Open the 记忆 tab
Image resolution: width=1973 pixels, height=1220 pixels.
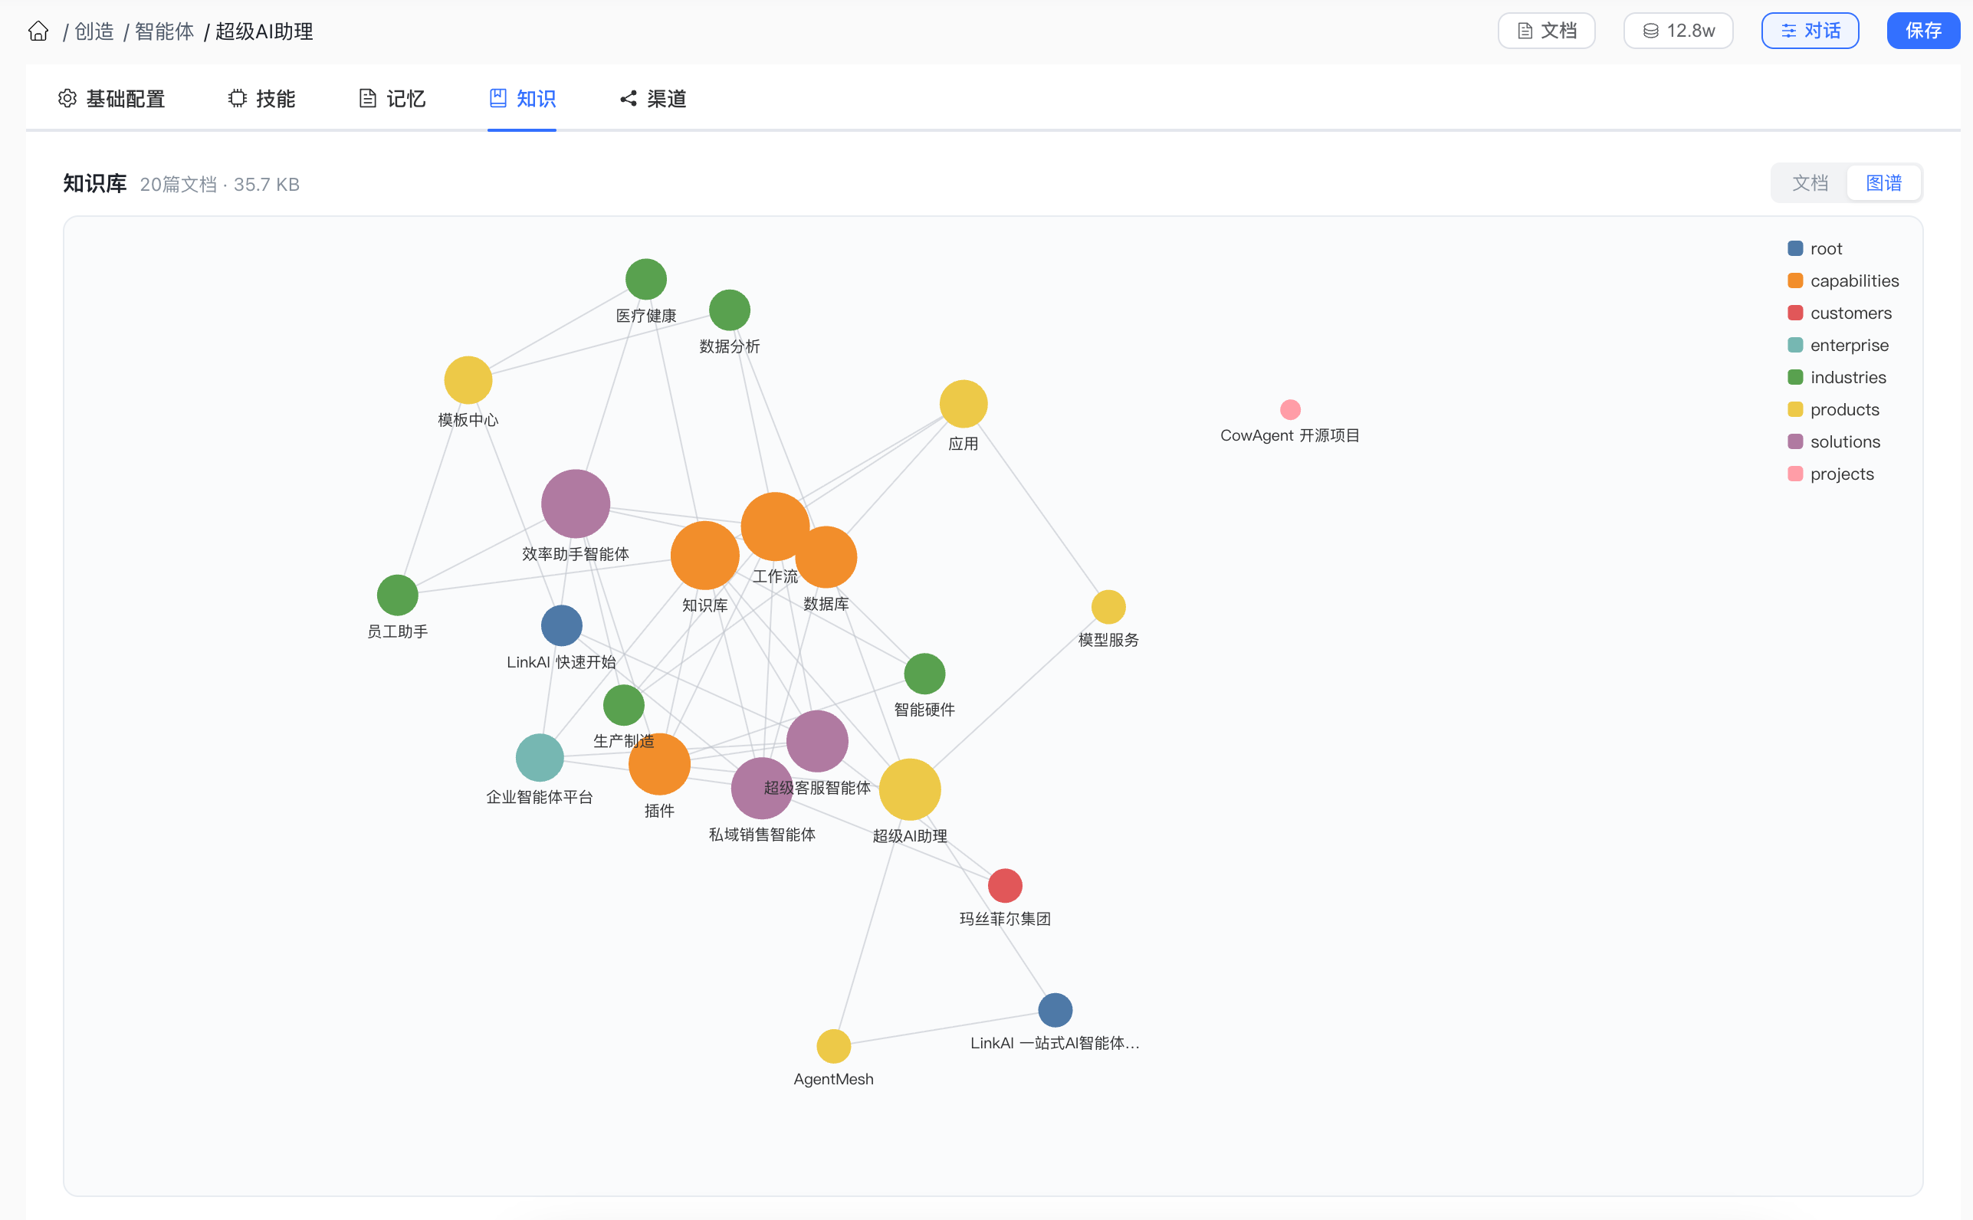[x=392, y=98]
